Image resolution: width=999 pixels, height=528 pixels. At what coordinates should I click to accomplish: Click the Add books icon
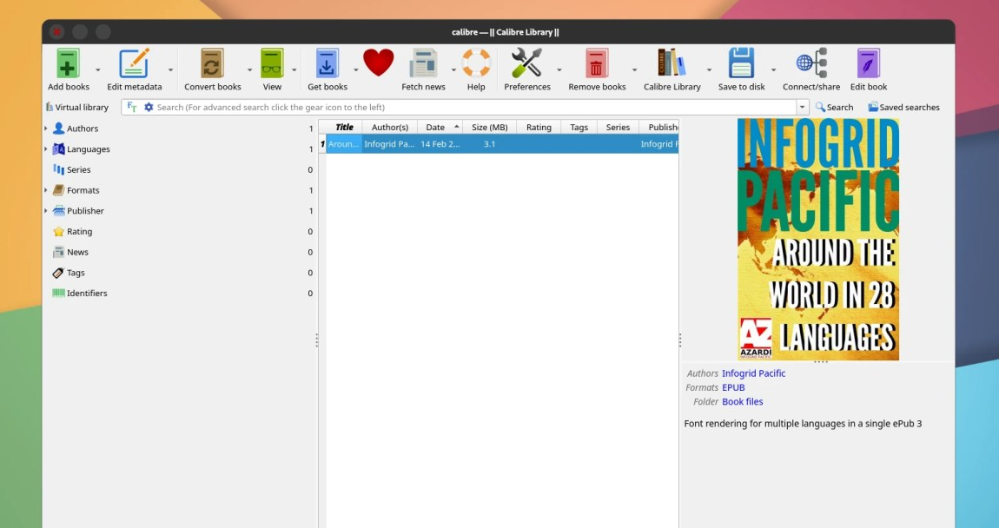coord(68,63)
